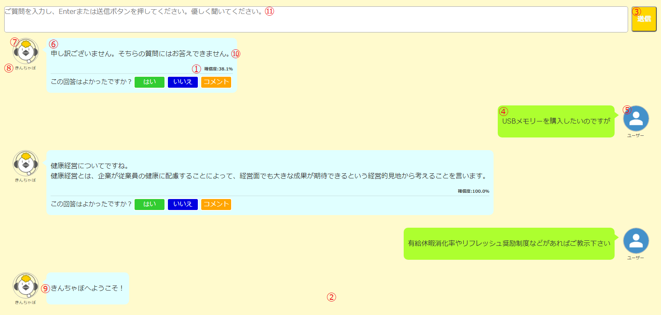Click the きんちゃぼへようこそ welcome message bubble
This screenshot has width=661, height=315.
click(87, 288)
